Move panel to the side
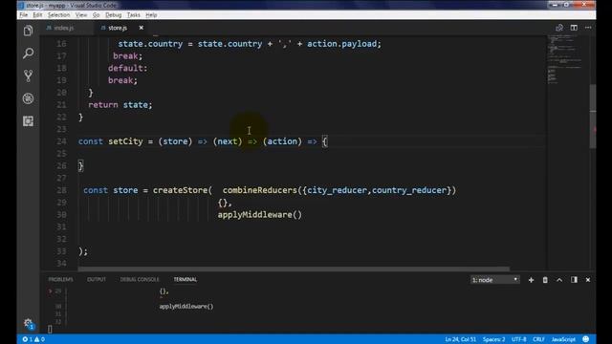The height and width of the screenshot is (344, 612). [574, 280]
